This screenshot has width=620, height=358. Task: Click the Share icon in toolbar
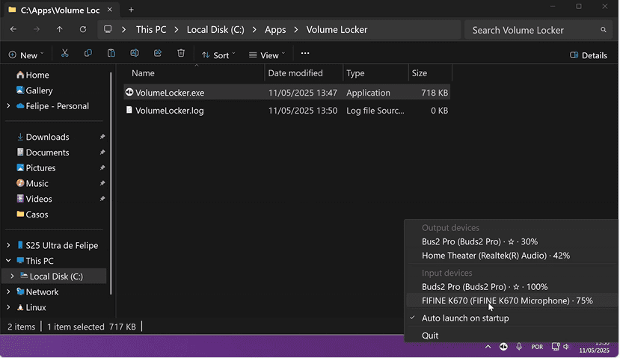[x=158, y=55]
